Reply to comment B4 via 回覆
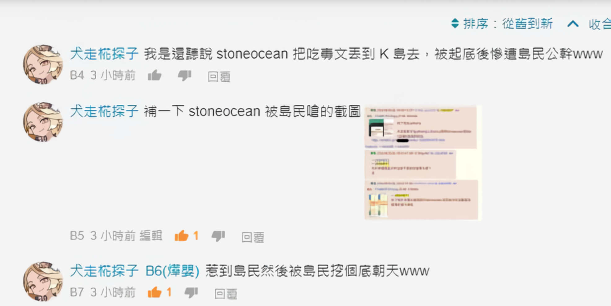Screen dimensions: 611x306 point(219,76)
